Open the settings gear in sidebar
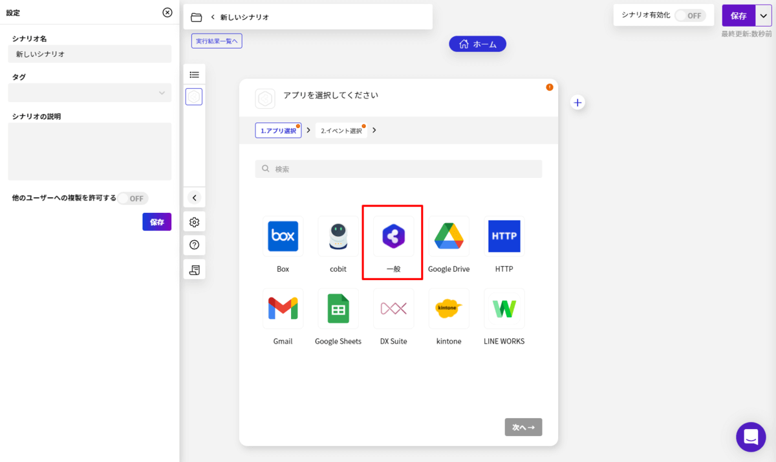 coord(194,222)
